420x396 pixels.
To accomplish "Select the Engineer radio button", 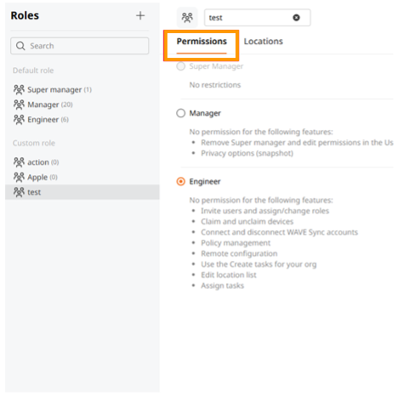I will coord(181,181).
